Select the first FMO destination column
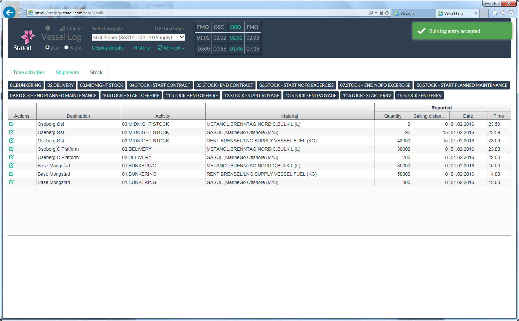The width and height of the screenshot is (519, 321). tap(203, 38)
